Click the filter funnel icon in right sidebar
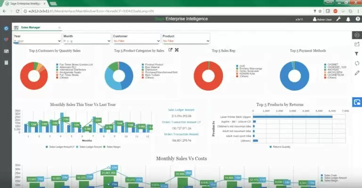The height and width of the screenshot is (188, 362). pyautogui.click(x=357, y=54)
